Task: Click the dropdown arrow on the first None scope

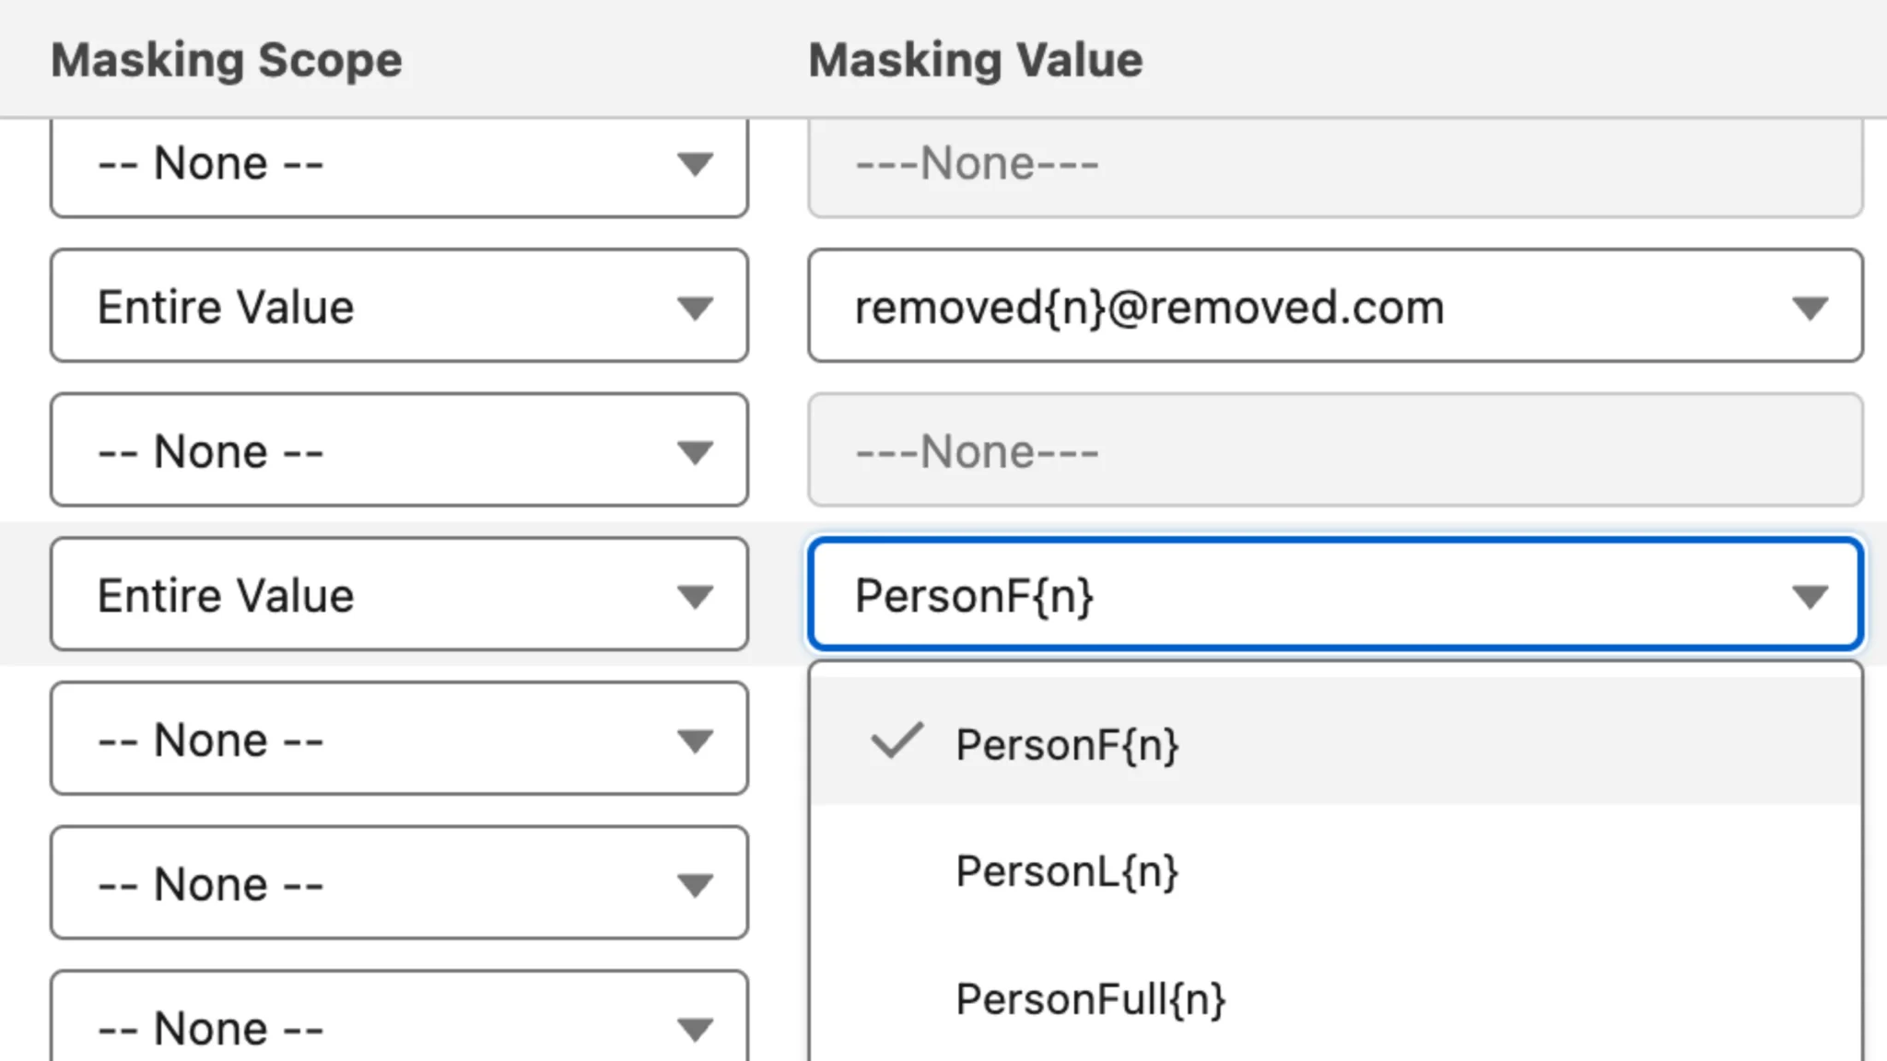Action: click(696, 164)
